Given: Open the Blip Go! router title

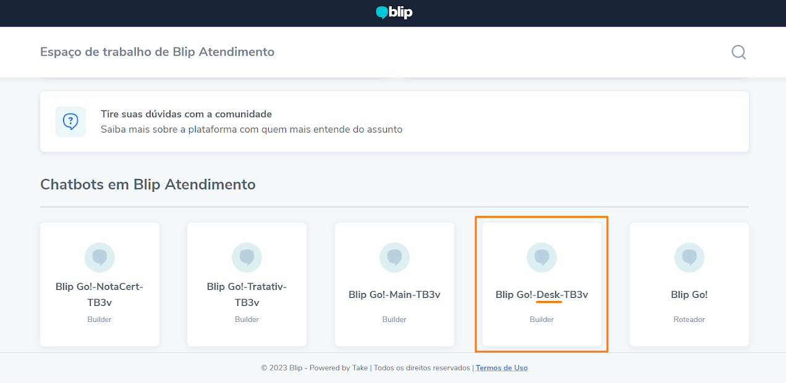Looking at the screenshot, I should [689, 295].
